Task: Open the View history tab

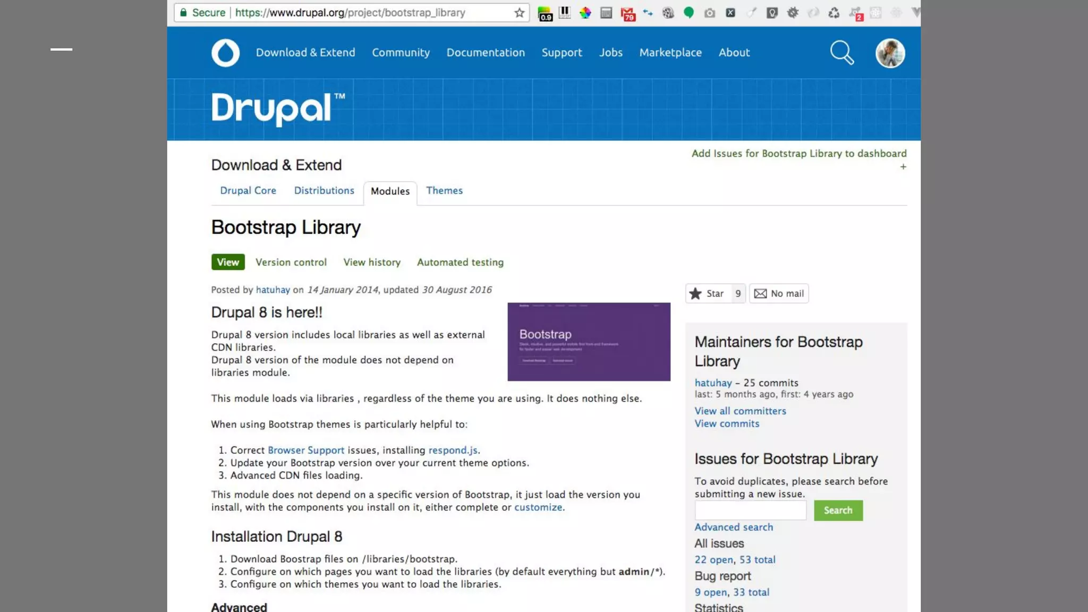Action: coord(372,262)
